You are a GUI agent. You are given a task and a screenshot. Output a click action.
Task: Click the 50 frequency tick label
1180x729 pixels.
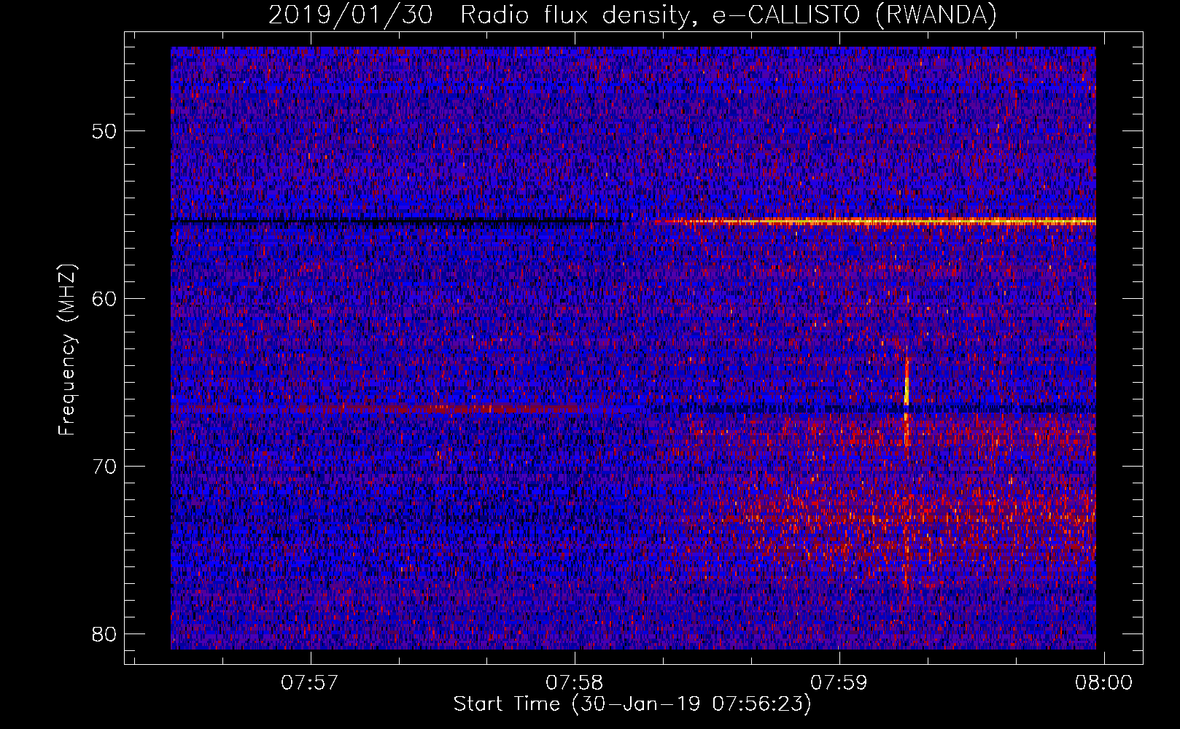(x=105, y=131)
